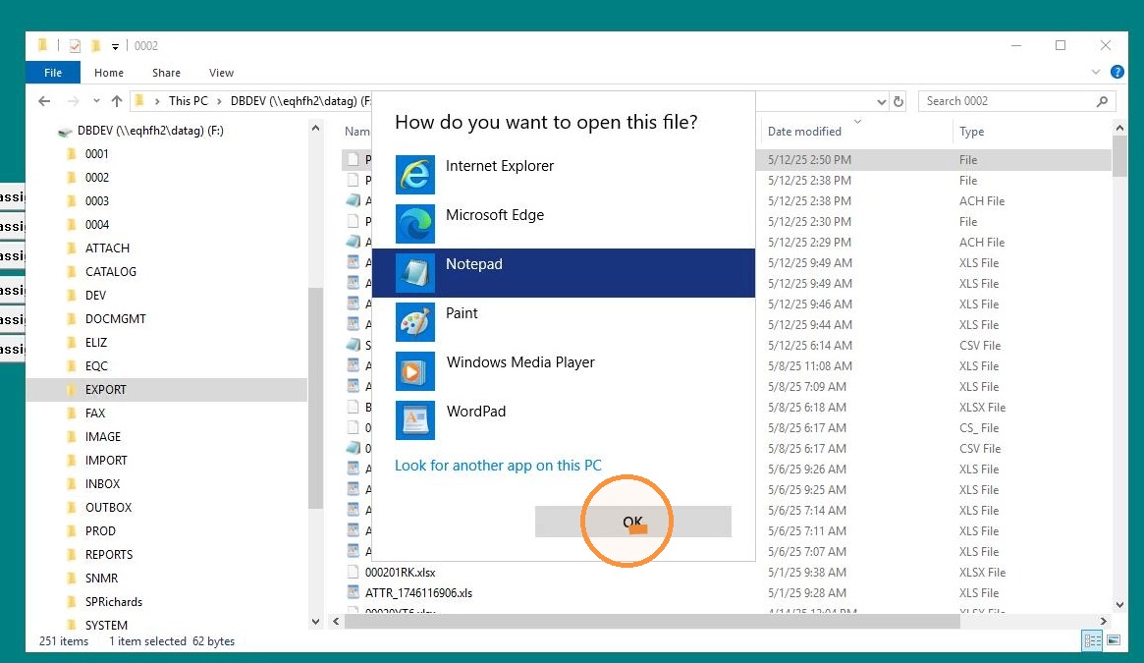Image resolution: width=1144 pixels, height=663 pixels.
Task: Click the icon of ATTR_1746116906.xls file
Action: (354, 592)
